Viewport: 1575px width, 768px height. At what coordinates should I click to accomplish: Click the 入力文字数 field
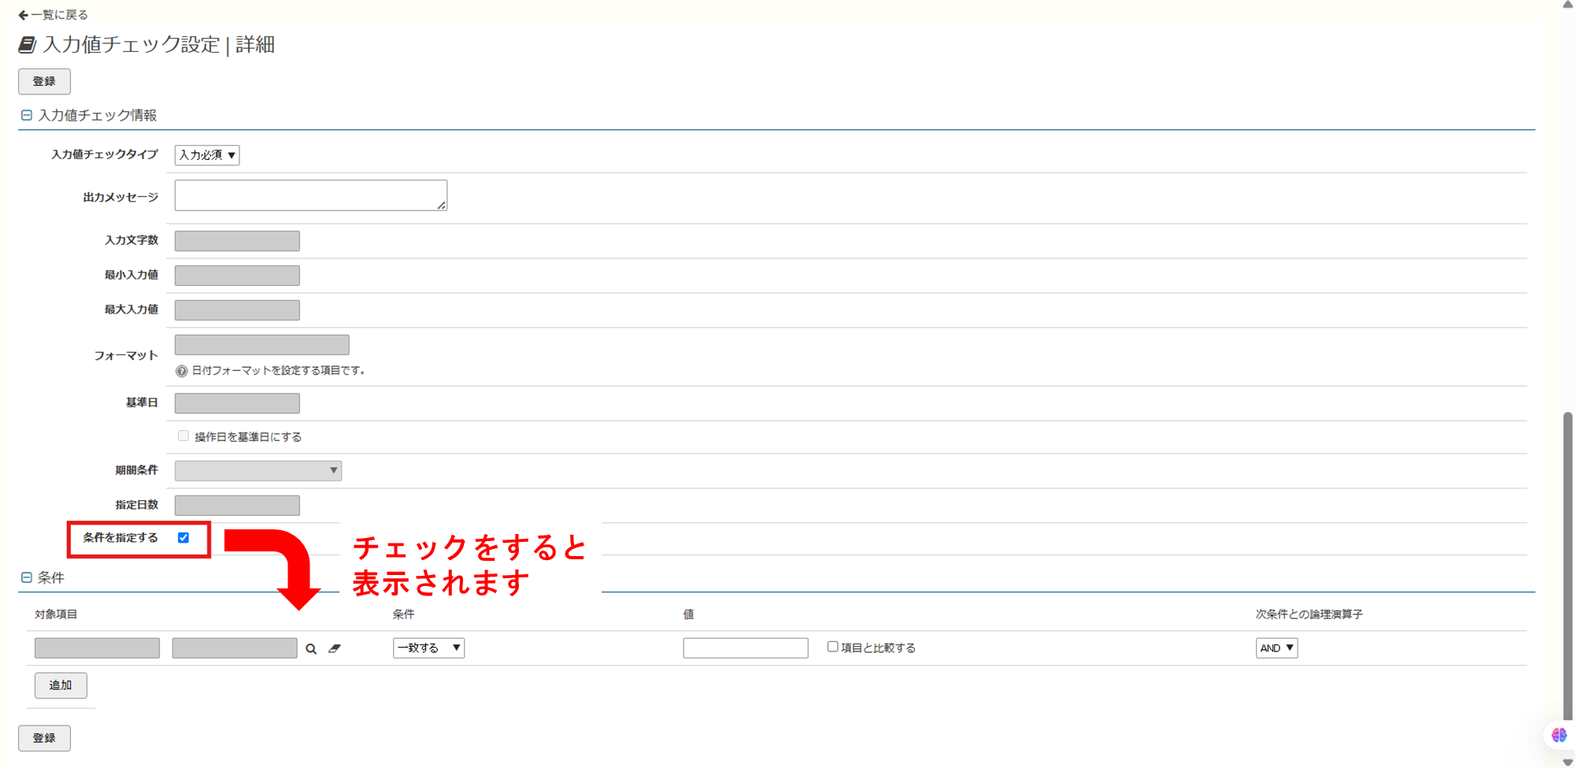pos(237,241)
